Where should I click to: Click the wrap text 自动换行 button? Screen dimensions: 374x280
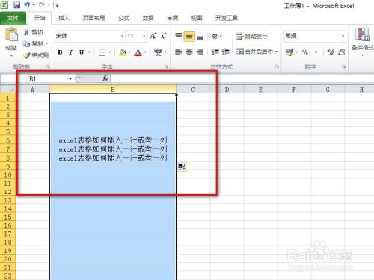click(x=251, y=37)
